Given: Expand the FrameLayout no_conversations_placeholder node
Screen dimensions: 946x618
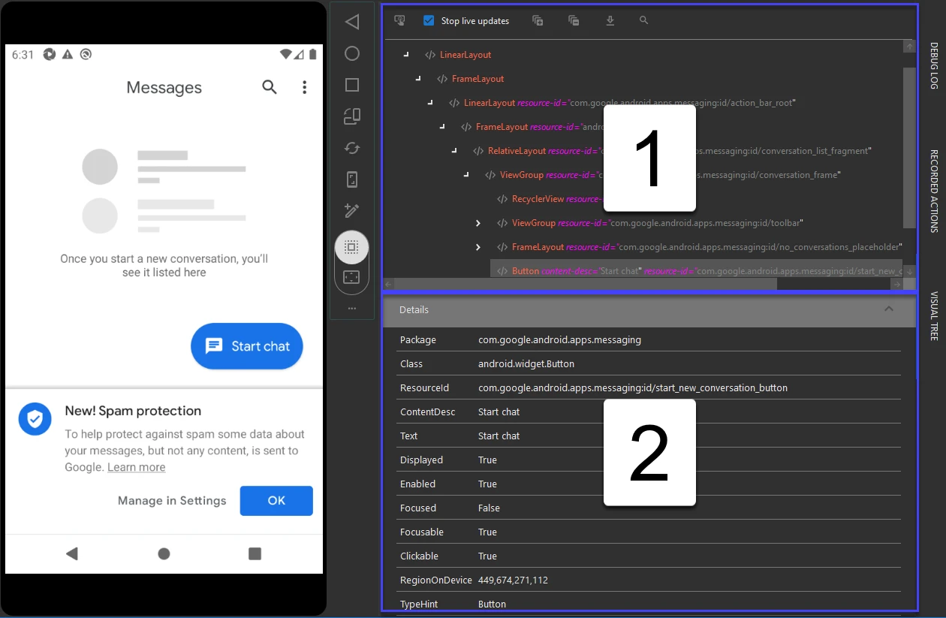Looking at the screenshot, I should (x=478, y=247).
